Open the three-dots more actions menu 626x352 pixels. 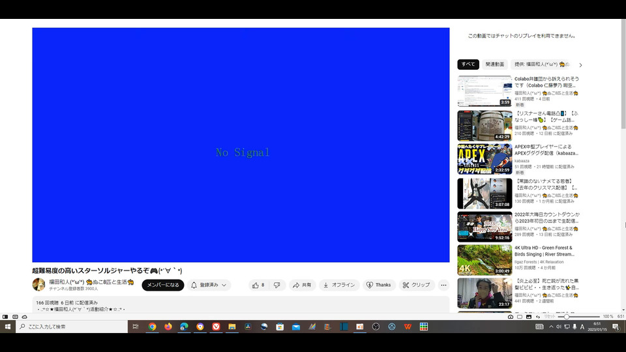click(x=443, y=285)
